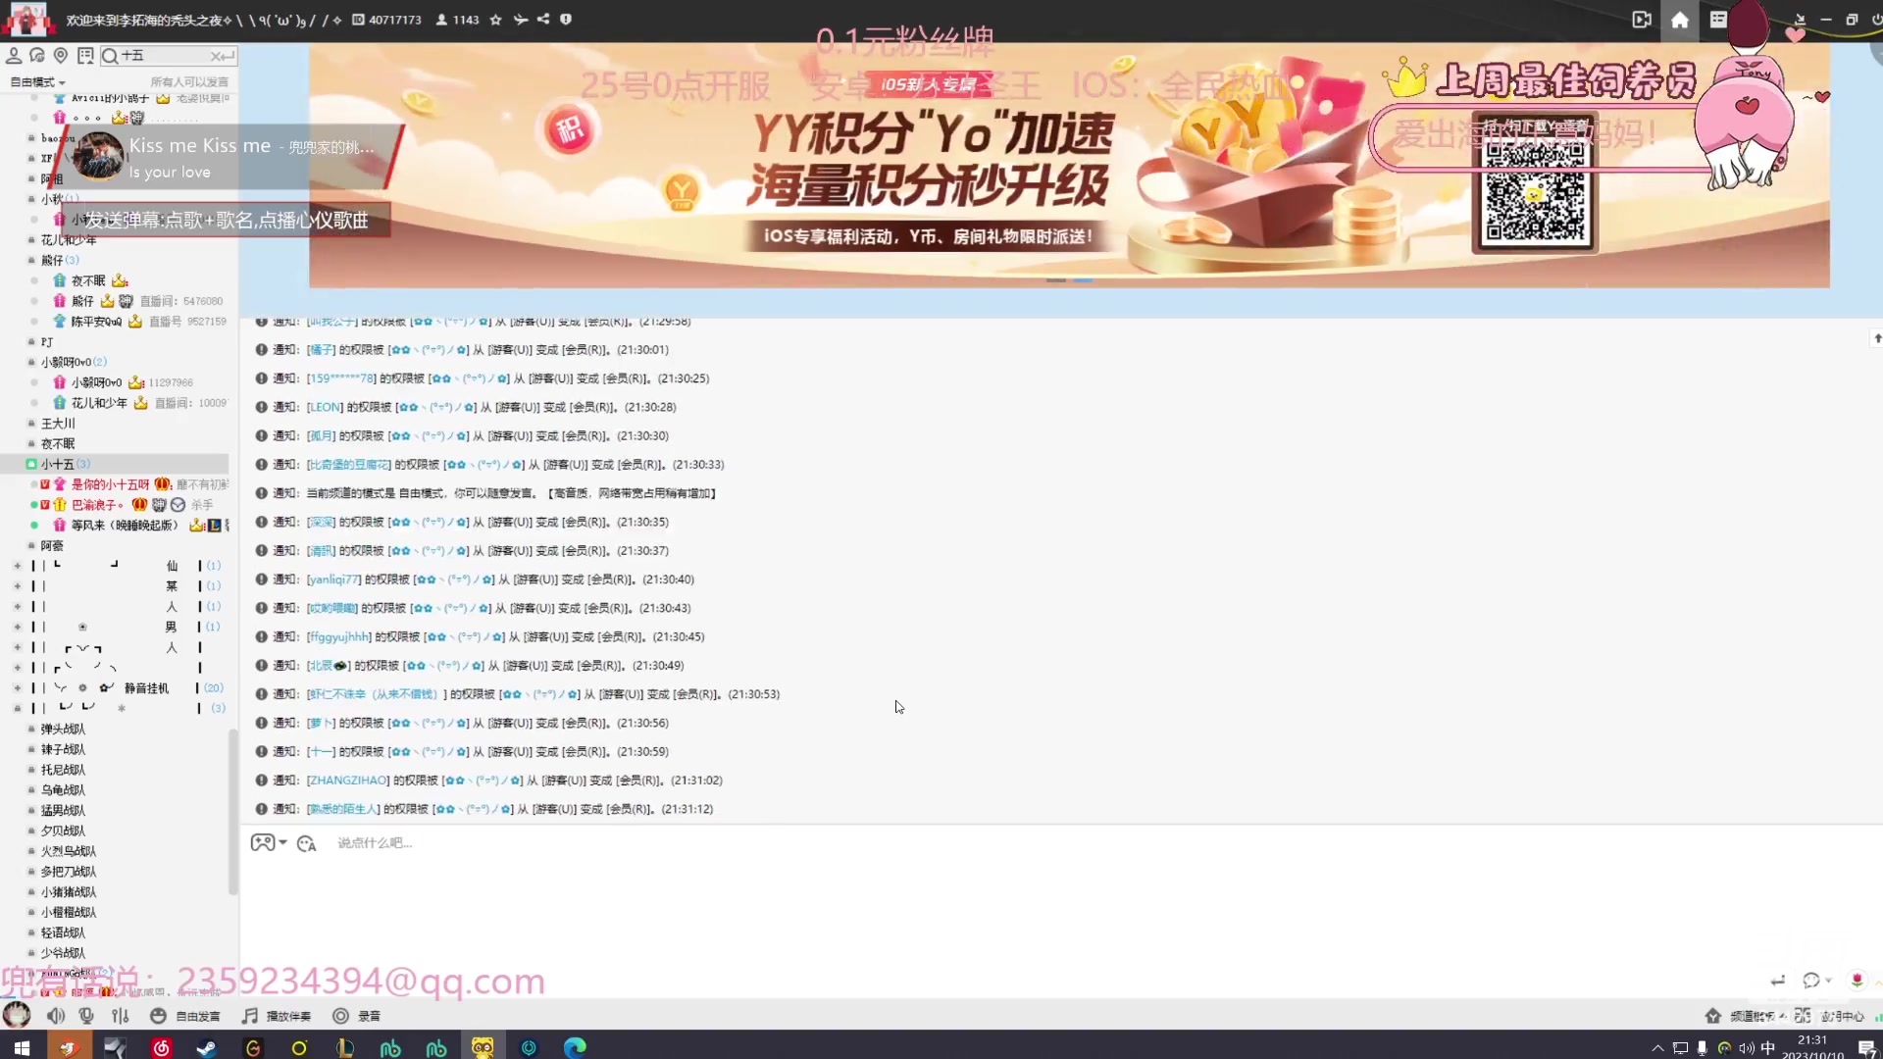Click the enter-key send icon near the chat box
This screenshot has width=1883, height=1059.
1777,981
